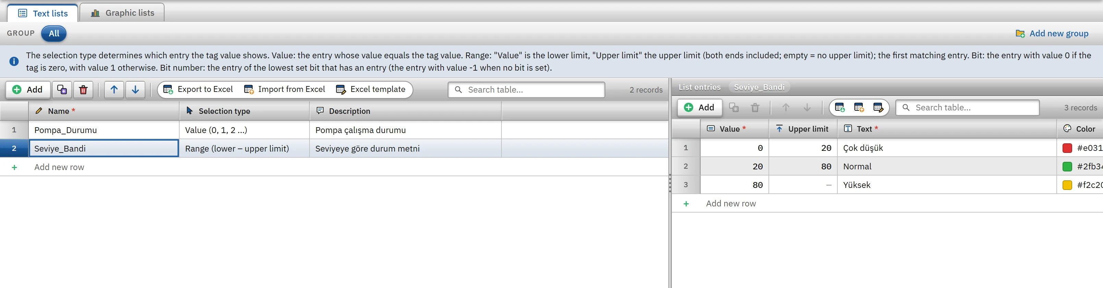Open selection type cell for Seviye_Bandi
This screenshot has height=288, width=1103.
click(x=244, y=148)
